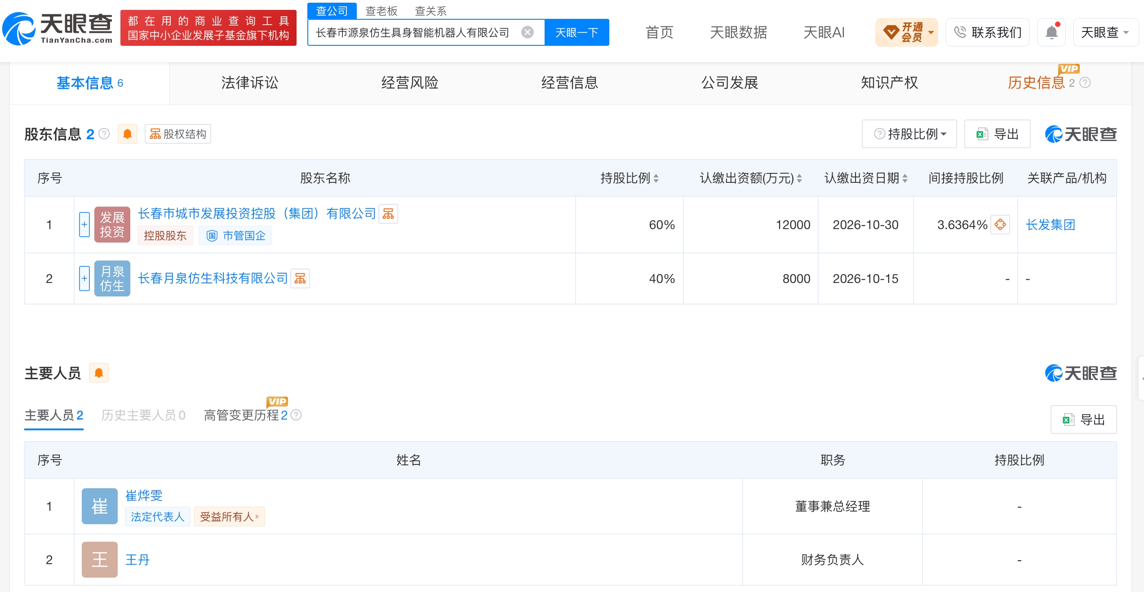Click the 财务负责人 position cell
Image resolution: width=1144 pixels, height=592 pixels.
point(833,560)
